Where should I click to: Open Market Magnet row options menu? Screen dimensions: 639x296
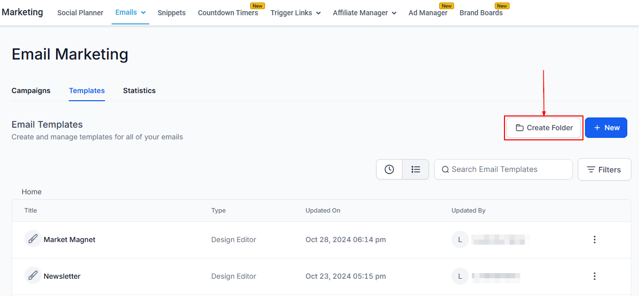coord(594,240)
